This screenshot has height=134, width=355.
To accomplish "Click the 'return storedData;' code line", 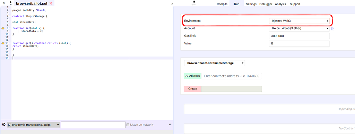I will [x=26, y=46].
